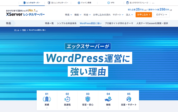The image size is (178, 112).
Task: Click the 03 安定・安心 shield icon
Action: pyautogui.click(x=88, y=99)
